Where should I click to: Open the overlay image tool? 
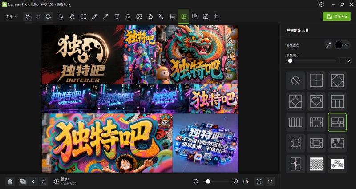[194, 16]
